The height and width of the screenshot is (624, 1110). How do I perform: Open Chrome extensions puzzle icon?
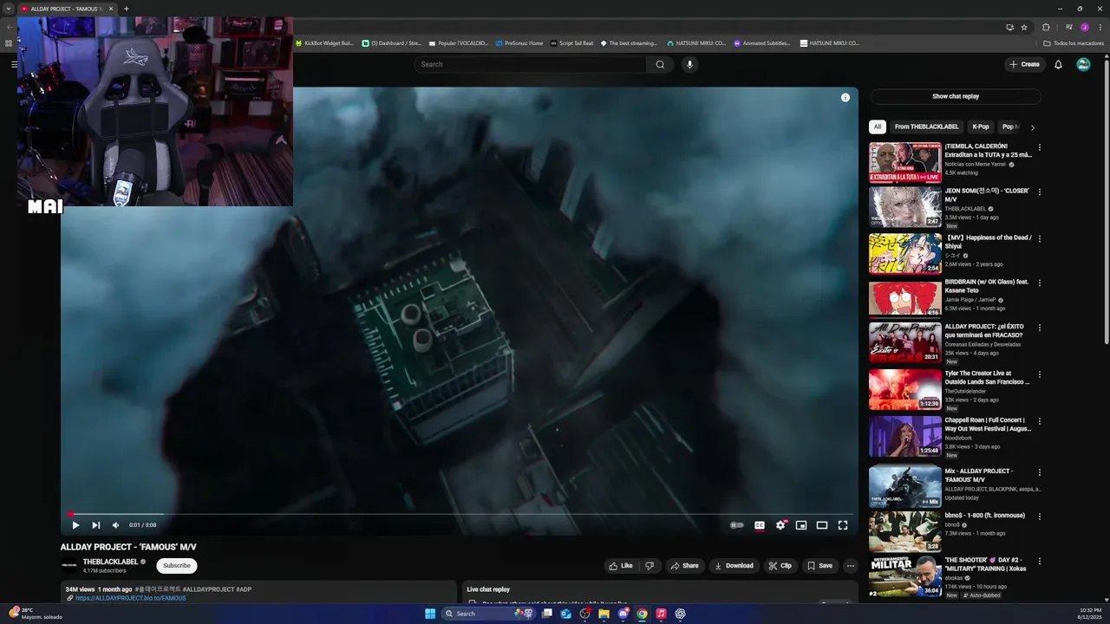[1046, 27]
